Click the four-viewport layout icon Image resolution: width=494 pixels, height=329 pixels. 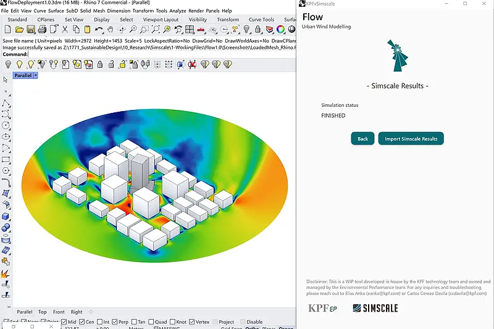[190, 30]
